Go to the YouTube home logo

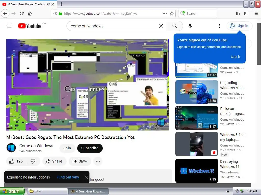point(30,26)
